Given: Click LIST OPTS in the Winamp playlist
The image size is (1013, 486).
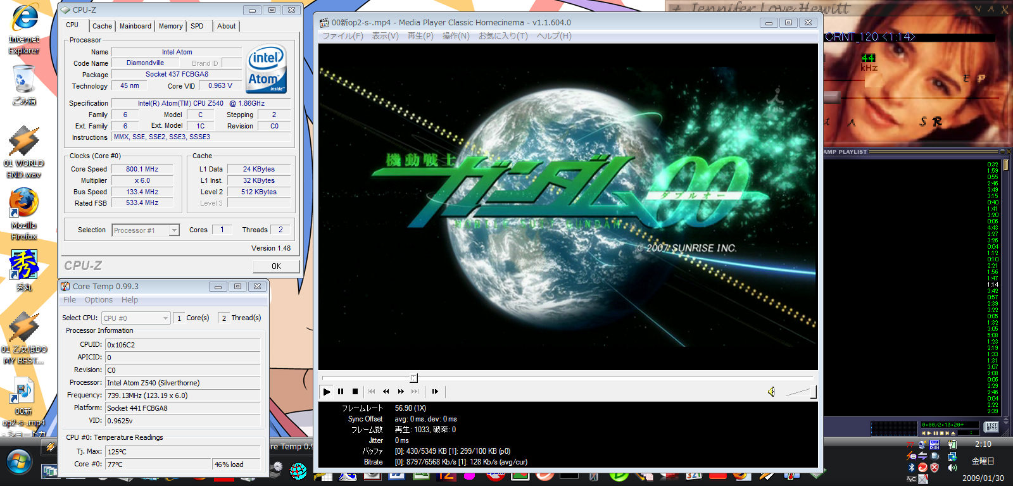Looking at the screenshot, I should [991, 427].
